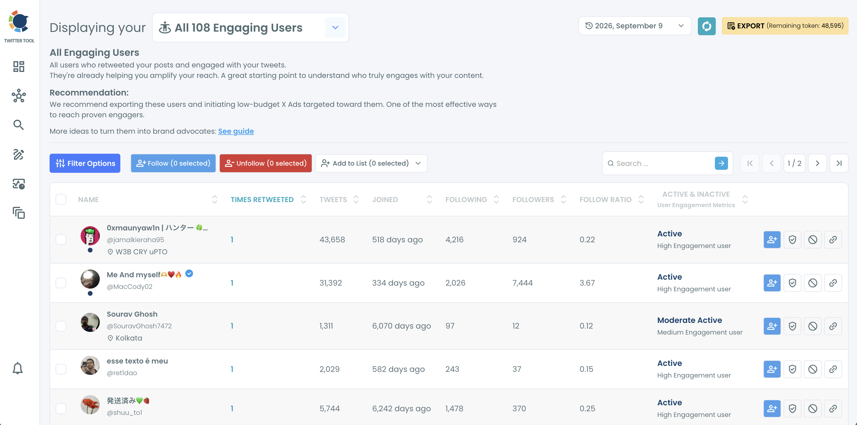Whitelist @MacCody02 using shield icon

click(x=792, y=283)
